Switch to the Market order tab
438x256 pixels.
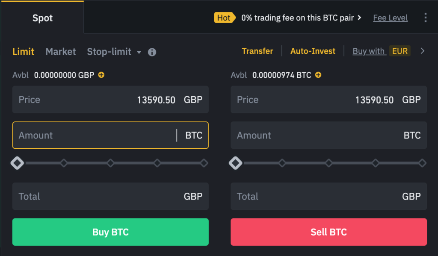(x=60, y=51)
